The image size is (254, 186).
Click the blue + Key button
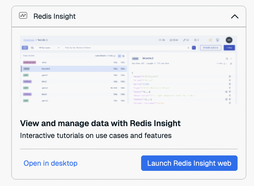point(229,48)
